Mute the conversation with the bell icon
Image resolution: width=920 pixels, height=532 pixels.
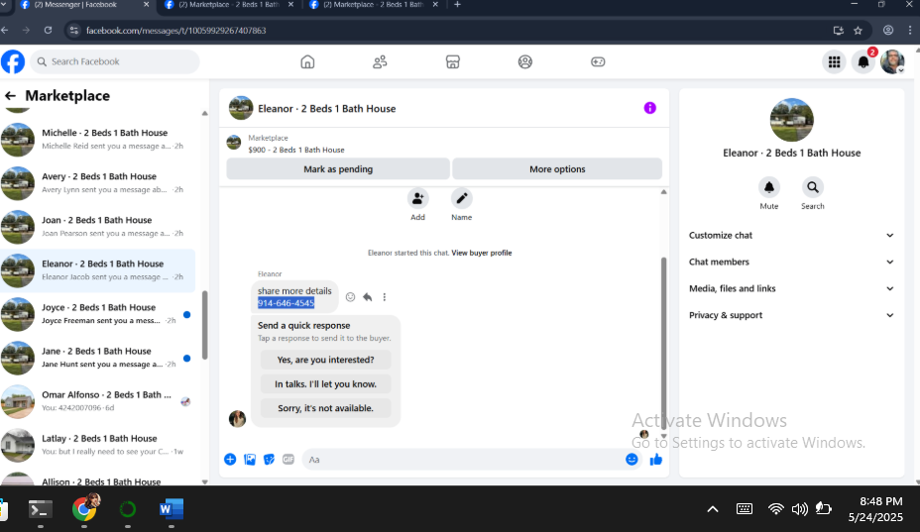point(768,187)
